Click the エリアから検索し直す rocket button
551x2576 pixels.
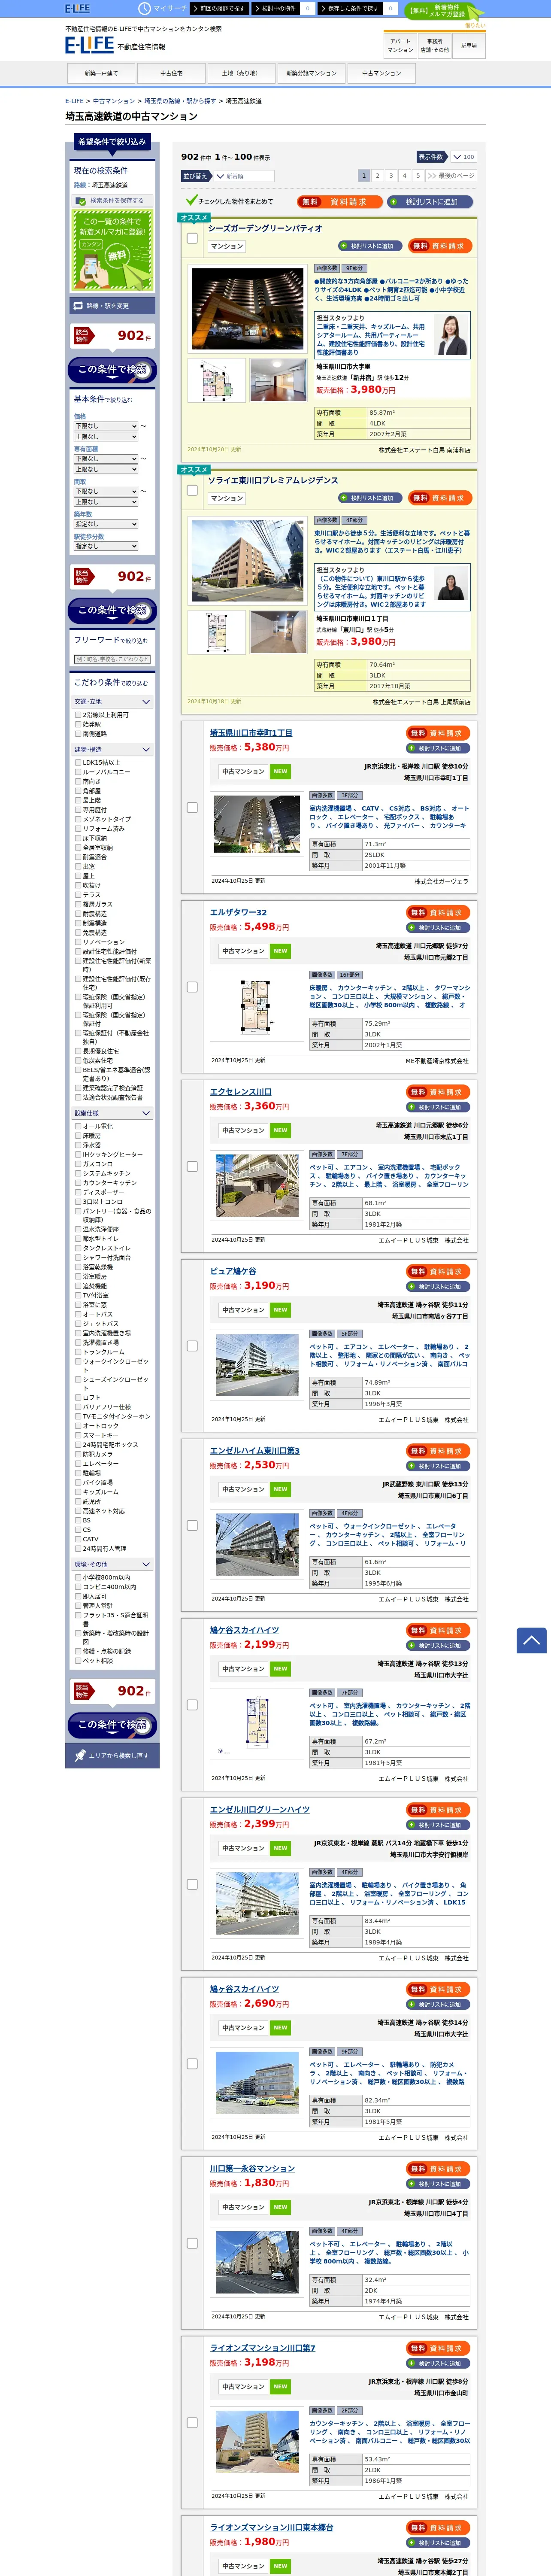[112, 1756]
